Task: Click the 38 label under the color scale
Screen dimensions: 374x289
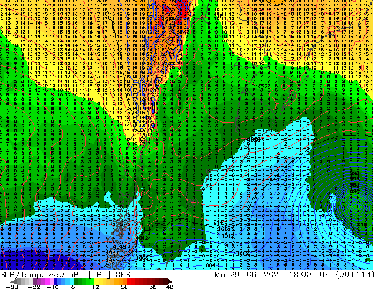Action: point(153,287)
